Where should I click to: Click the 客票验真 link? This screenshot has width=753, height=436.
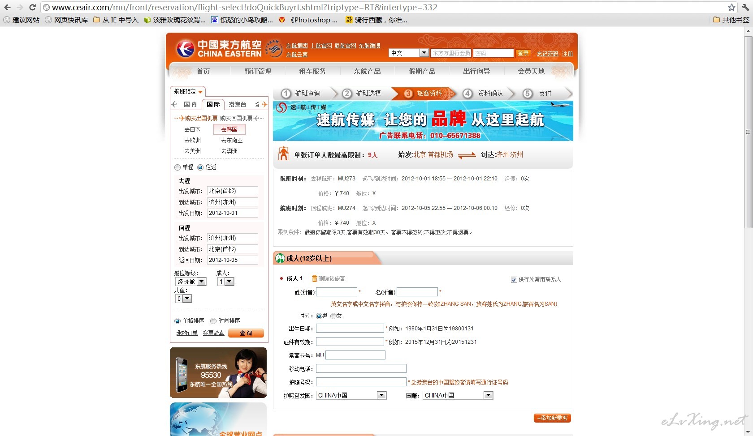(213, 333)
